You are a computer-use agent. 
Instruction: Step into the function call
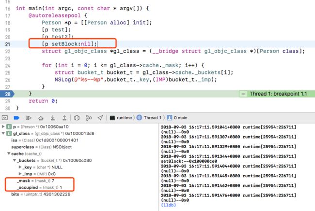[x=53, y=118]
